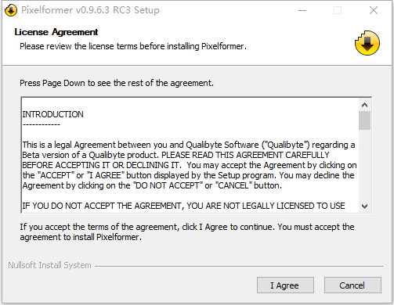The width and height of the screenshot is (394, 305).
Task: Cancel the Pixelformer installation
Action: point(352,285)
